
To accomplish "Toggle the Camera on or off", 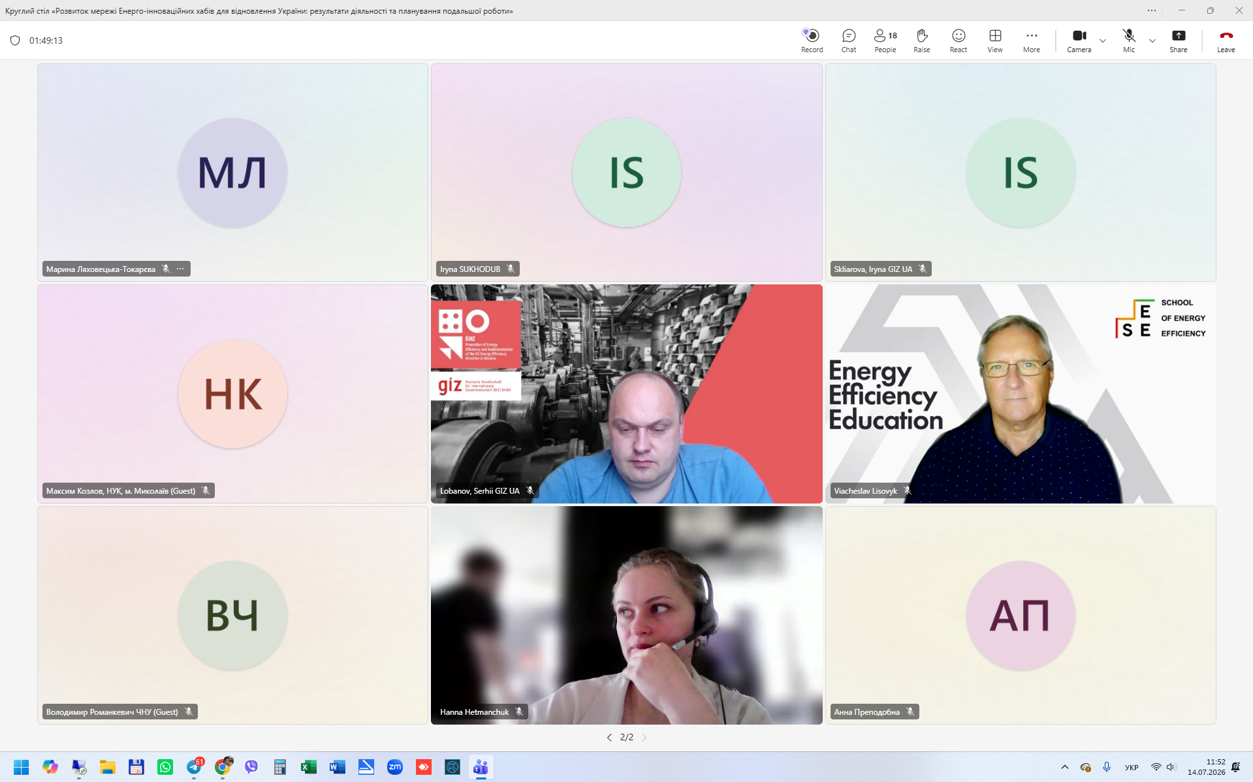I will pyautogui.click(x=1079, y=40).
